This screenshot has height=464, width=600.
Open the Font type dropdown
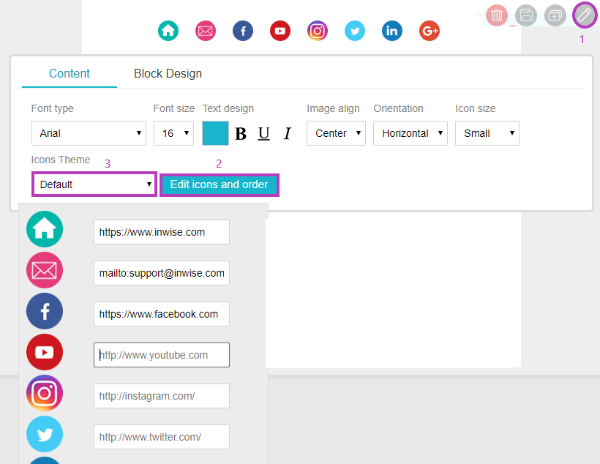89,133
